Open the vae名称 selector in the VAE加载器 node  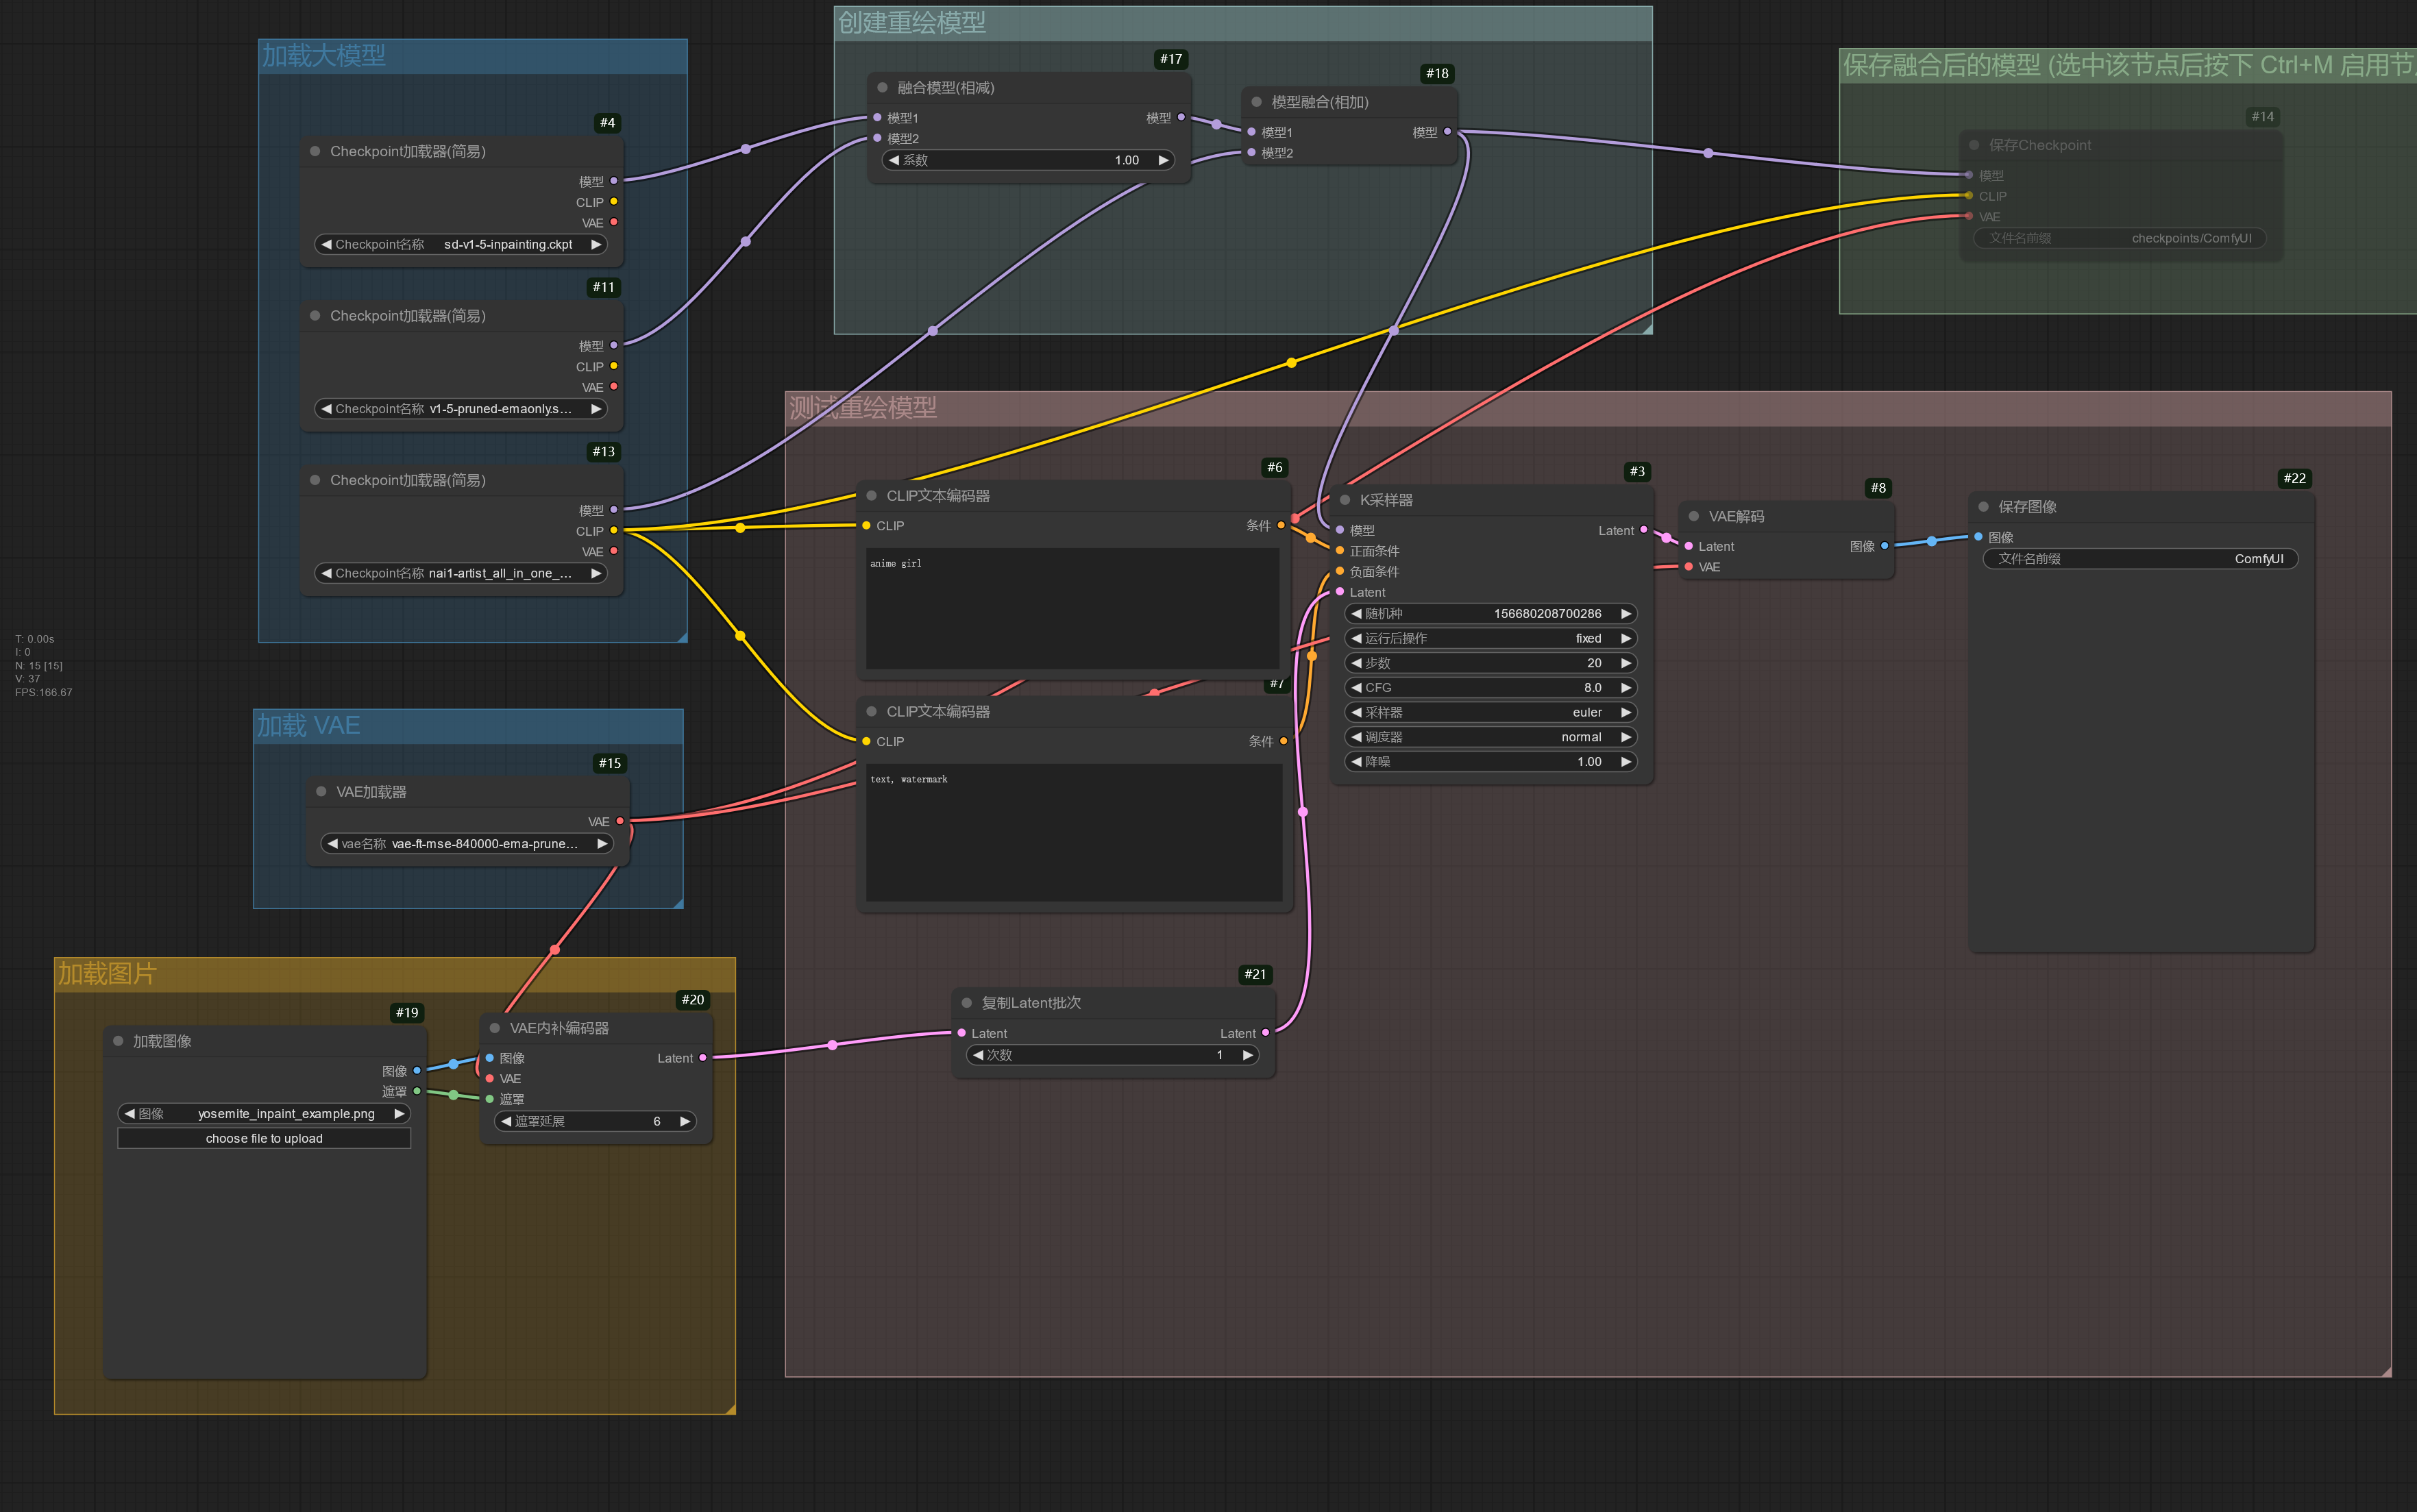tap(467, 843)
